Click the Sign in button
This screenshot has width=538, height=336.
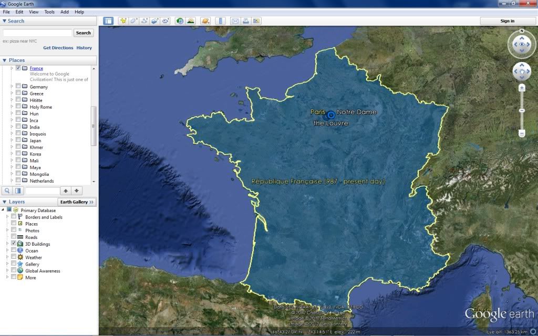coord(508,21)
